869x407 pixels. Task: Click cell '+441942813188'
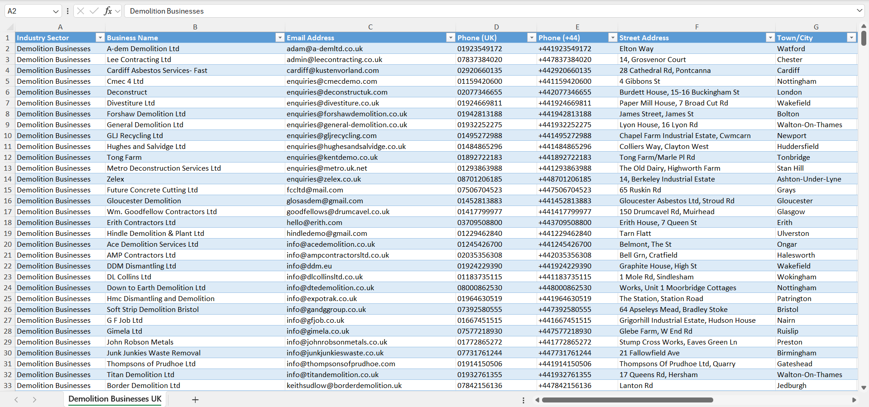(577, 114)
